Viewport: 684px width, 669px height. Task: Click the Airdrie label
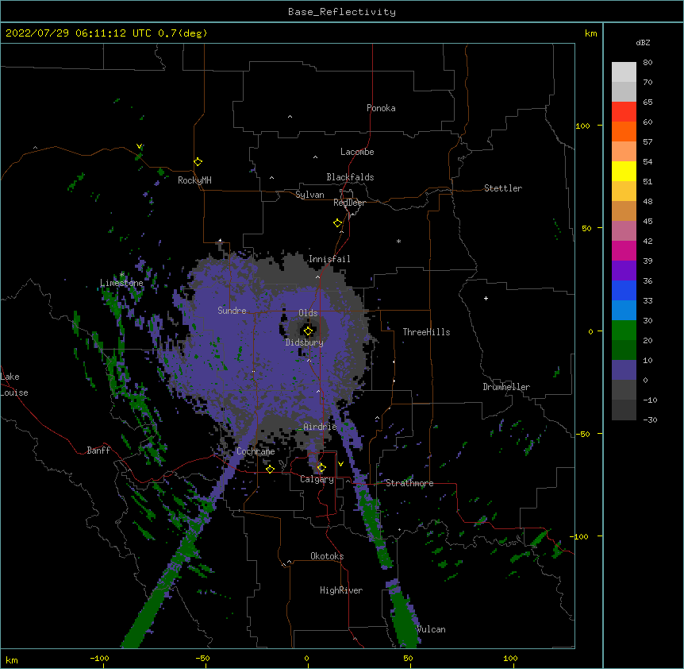click(x=320, y=427)
